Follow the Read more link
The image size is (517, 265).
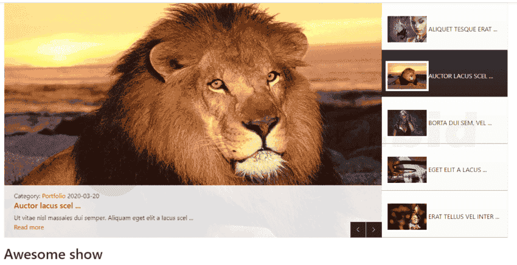pyautogui.click(x=29, y=227)
